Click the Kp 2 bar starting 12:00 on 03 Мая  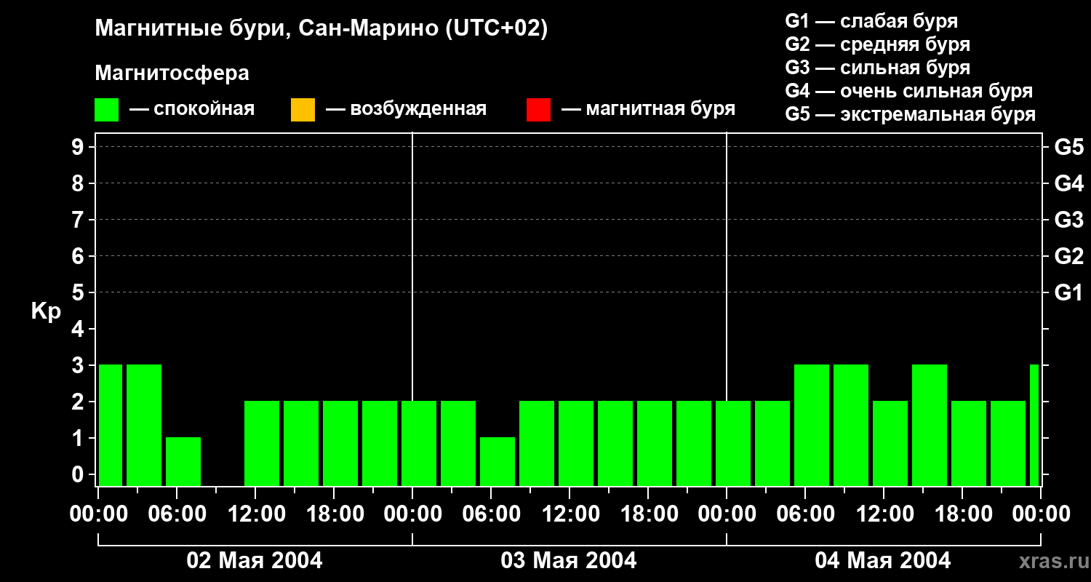[576, 443]
